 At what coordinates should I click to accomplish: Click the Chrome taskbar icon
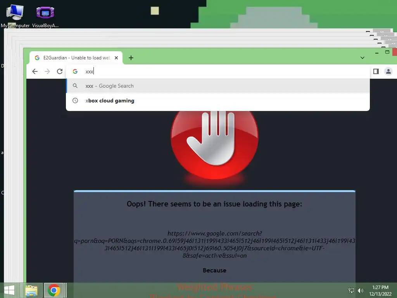tap(54, 290)
